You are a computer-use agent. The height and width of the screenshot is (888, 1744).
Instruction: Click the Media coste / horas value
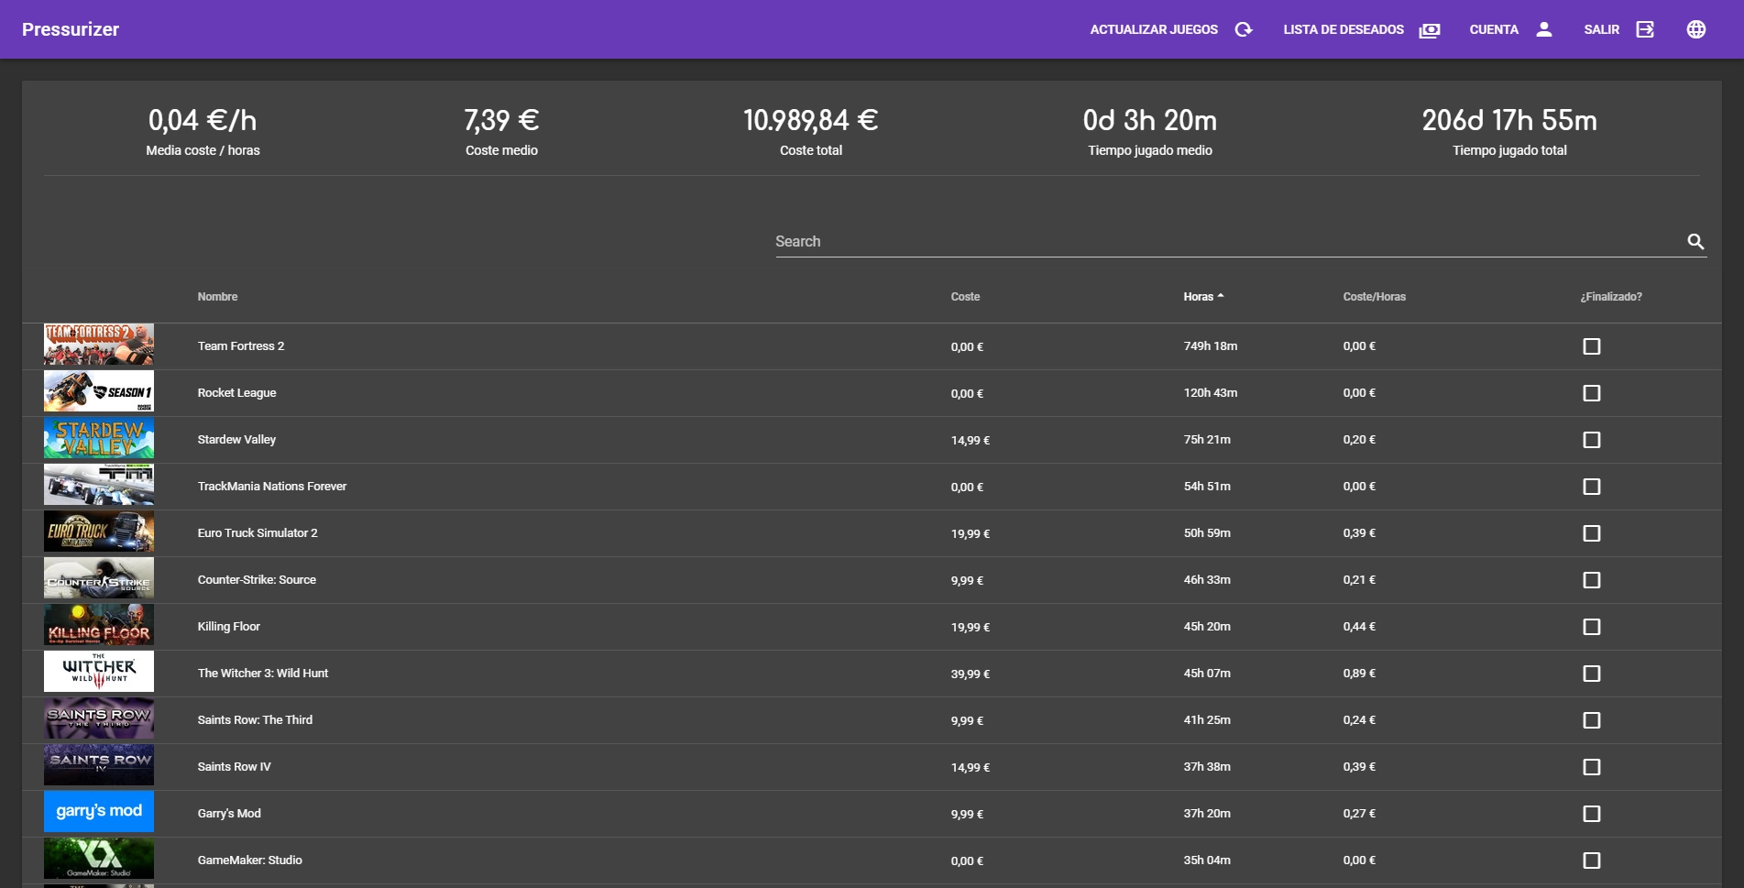coord(203,120)
